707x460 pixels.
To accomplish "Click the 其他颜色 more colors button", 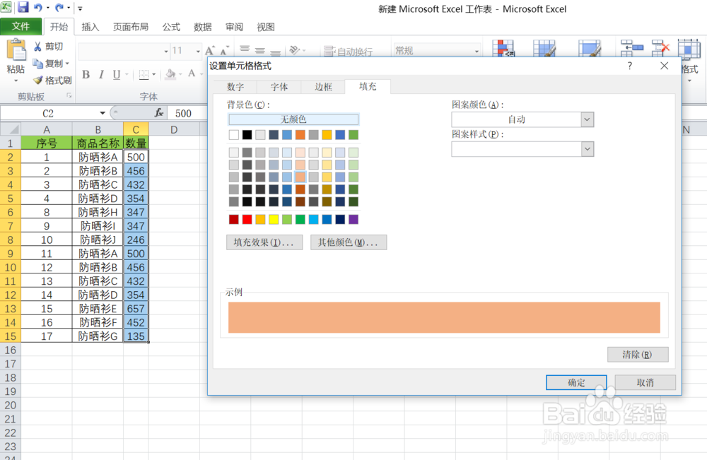I will point(349,242).
